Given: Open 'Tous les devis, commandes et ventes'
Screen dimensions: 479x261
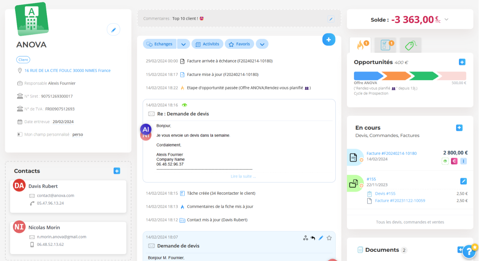Looking at the screenshot, I should pos(410,222).
